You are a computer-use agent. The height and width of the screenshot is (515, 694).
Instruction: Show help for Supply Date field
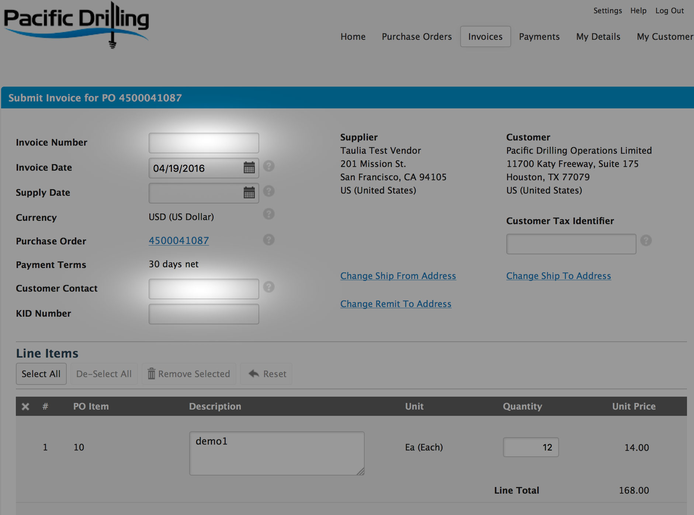point(269,191)
